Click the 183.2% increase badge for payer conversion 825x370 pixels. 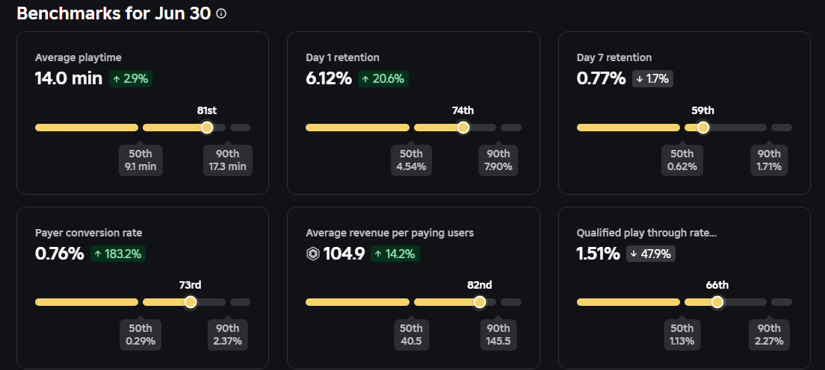pyautogui.click(x=118, y=254)
